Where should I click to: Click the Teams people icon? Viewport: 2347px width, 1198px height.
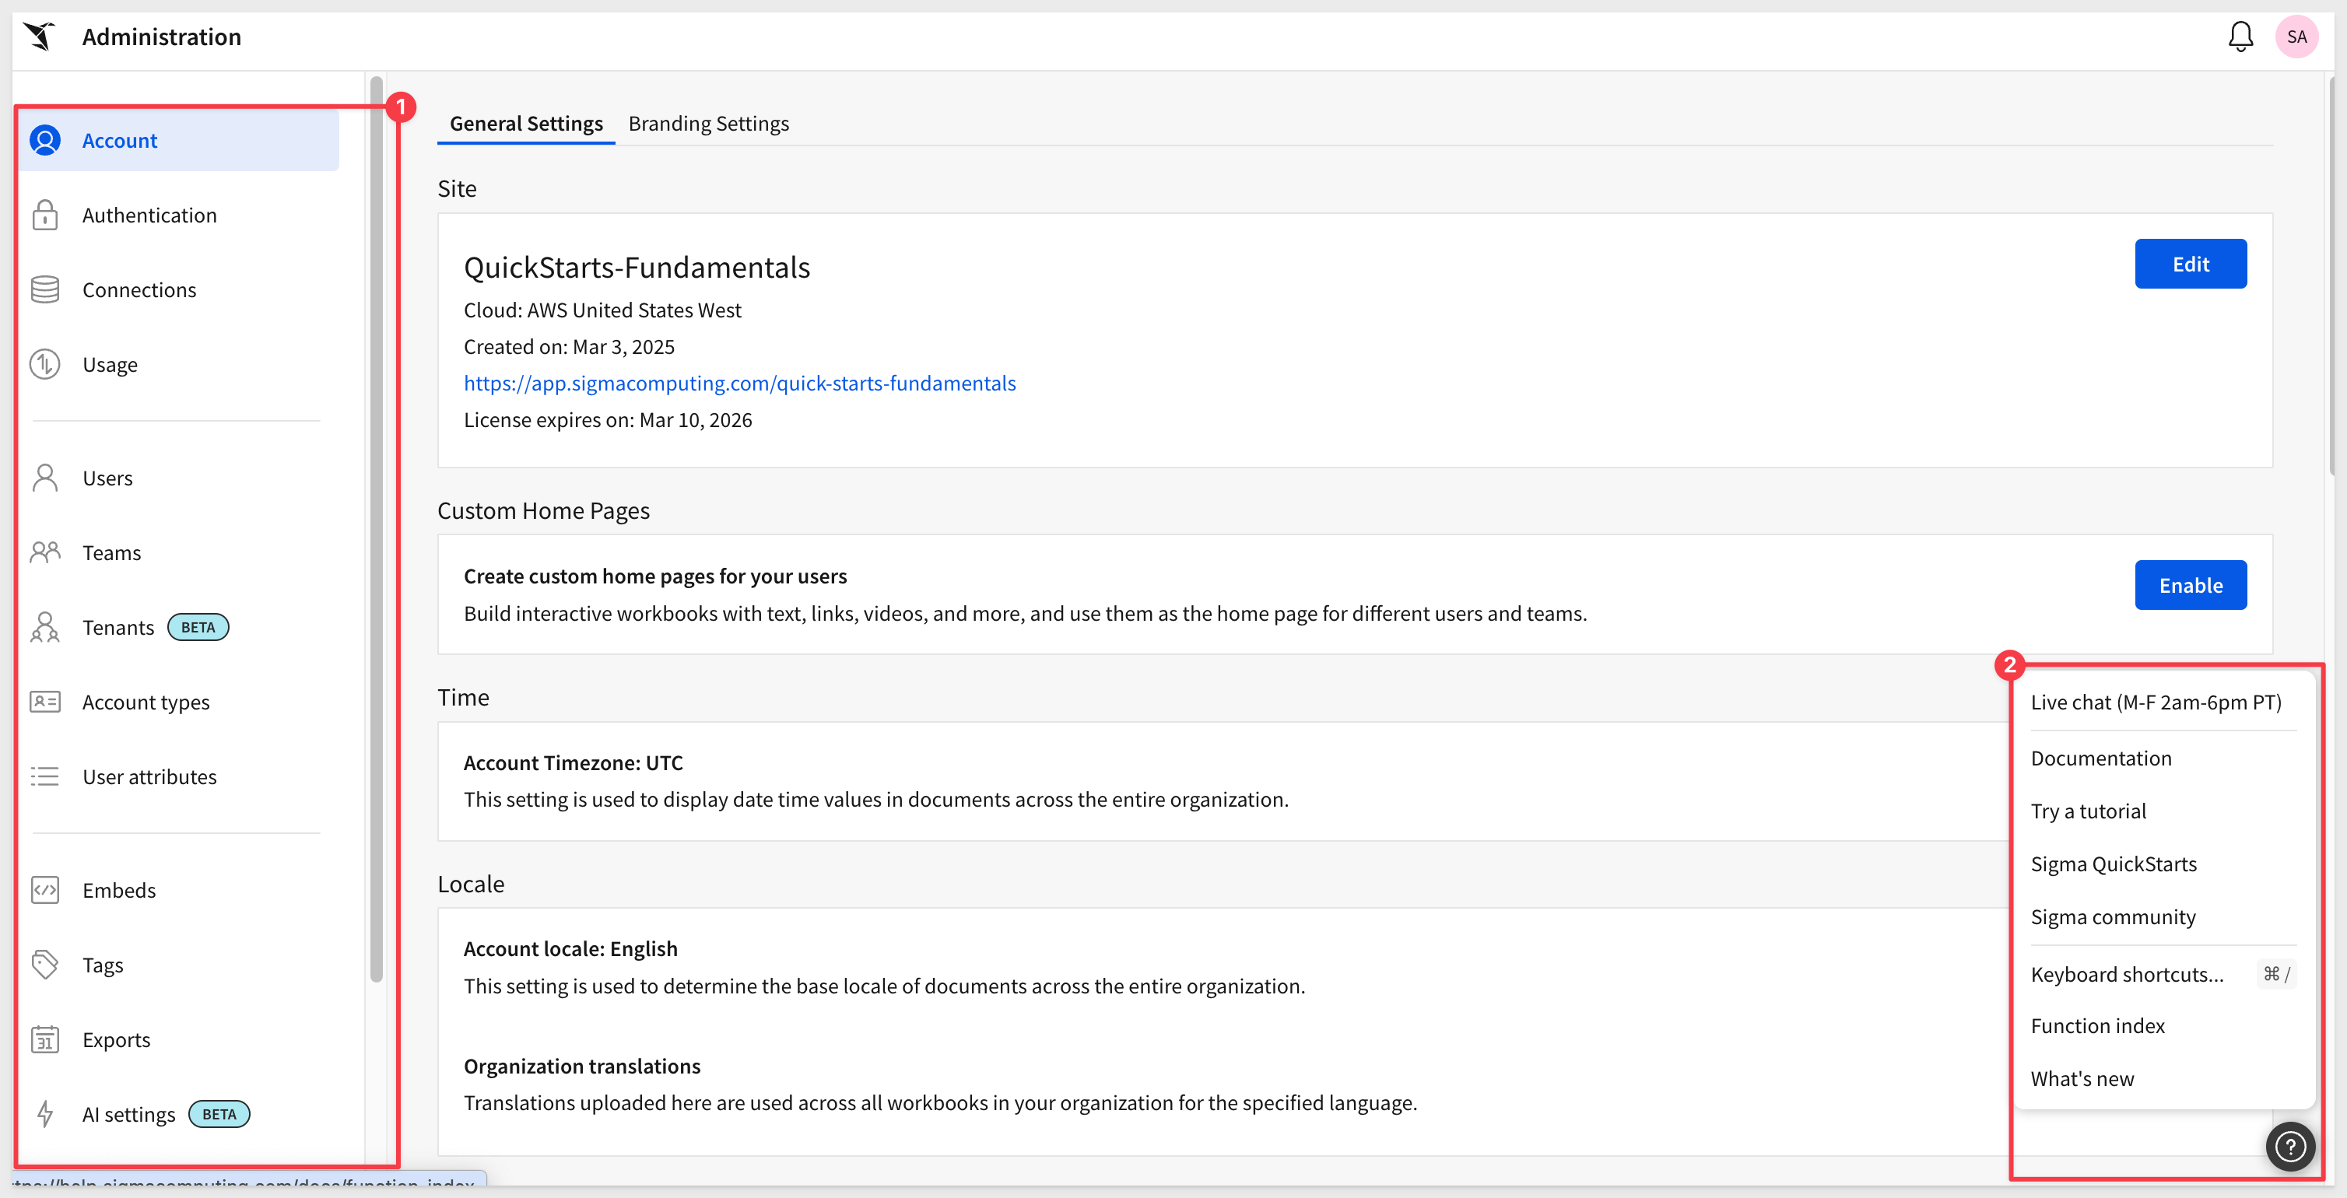44,552
